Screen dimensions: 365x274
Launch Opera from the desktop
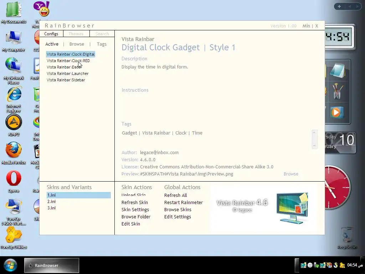click(x=14, y=182)
